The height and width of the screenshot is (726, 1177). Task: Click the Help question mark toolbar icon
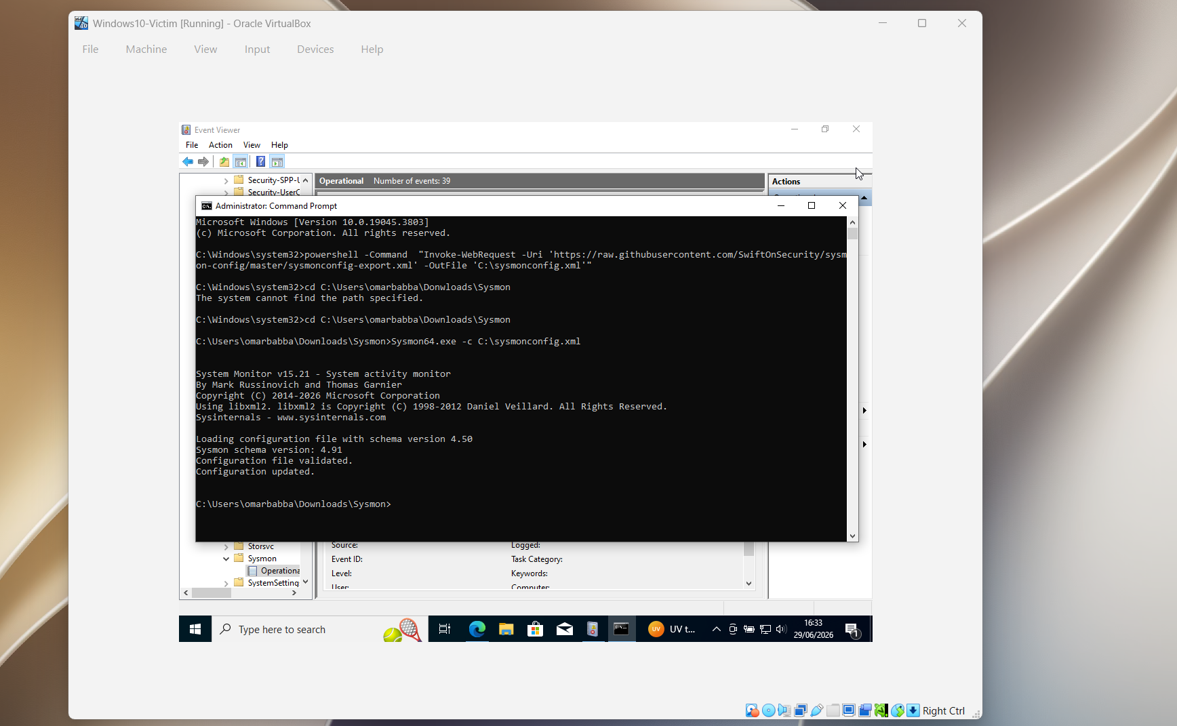coord(260,161)
